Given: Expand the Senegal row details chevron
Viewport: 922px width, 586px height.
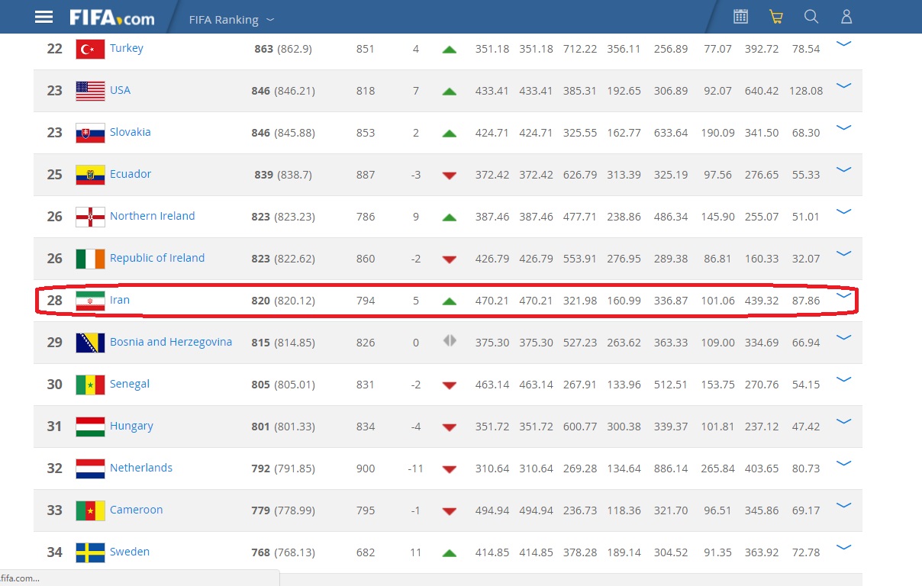Looking at the screenshot, I should click(x=843, y=380).
